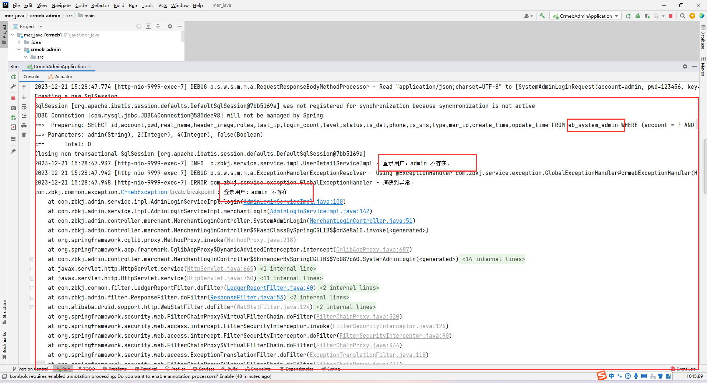Screen dimensions: 707x383
Task: Stop the running app in Run panel sidebar
Action: [13, 98]
